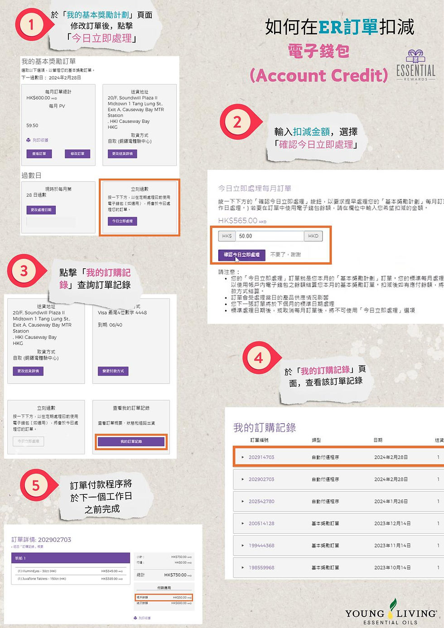The image size is (444, 628).
Task: Open order number 198559968 link
Action: 261,567
